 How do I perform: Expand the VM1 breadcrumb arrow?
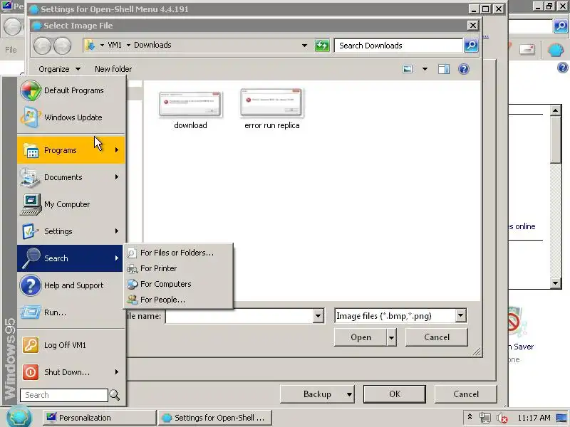tap(128, 45)
